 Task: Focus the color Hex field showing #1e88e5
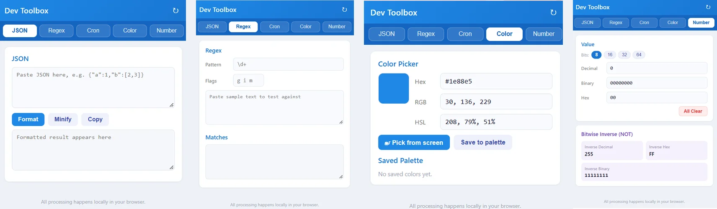[496, 81]
